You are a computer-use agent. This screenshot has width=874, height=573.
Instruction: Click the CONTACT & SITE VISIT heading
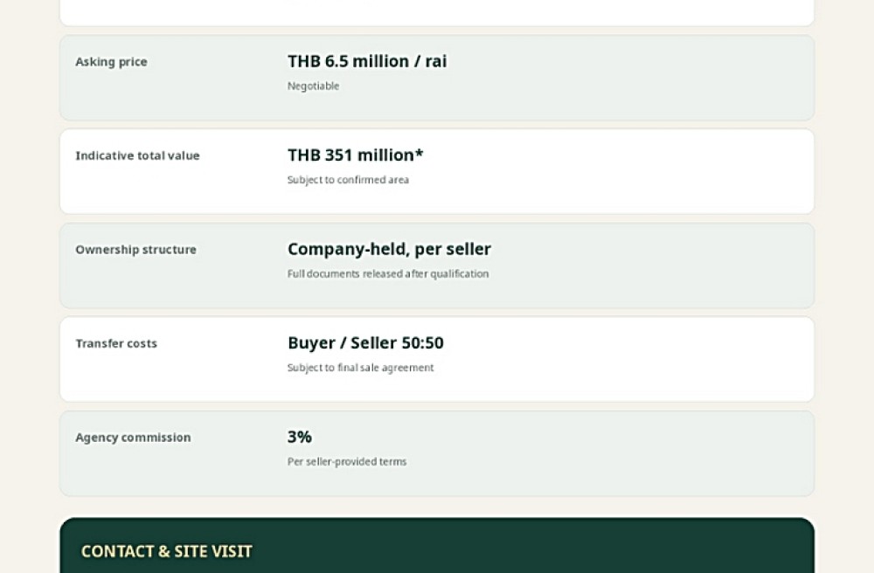(x=167, y=551)
